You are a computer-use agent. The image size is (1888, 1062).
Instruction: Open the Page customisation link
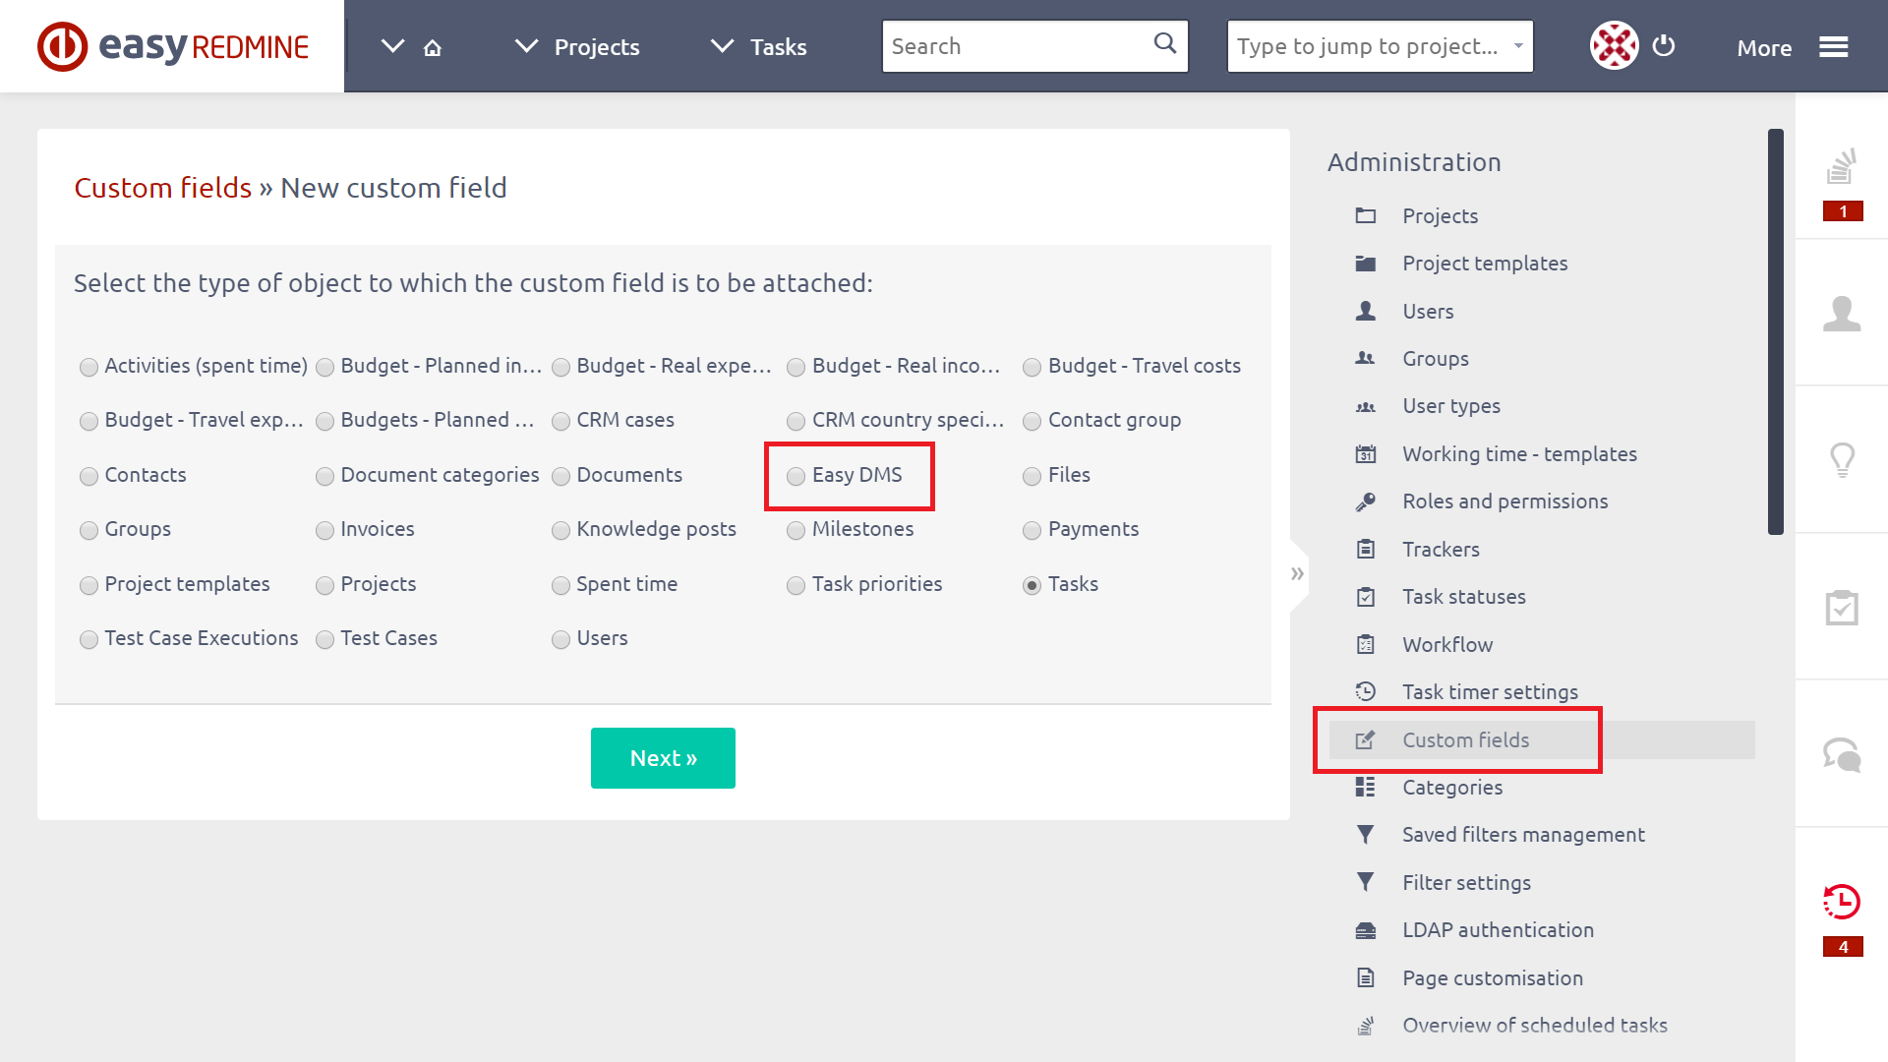point(1493,978)
